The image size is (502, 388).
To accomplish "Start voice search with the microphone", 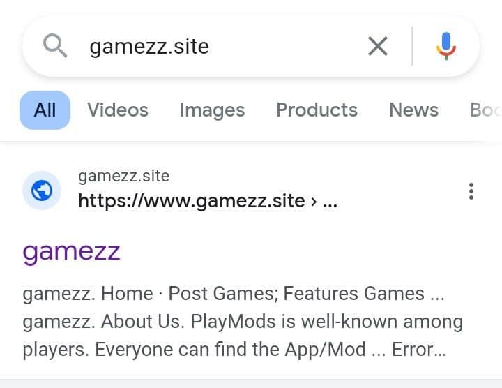I will click(446, 47).
